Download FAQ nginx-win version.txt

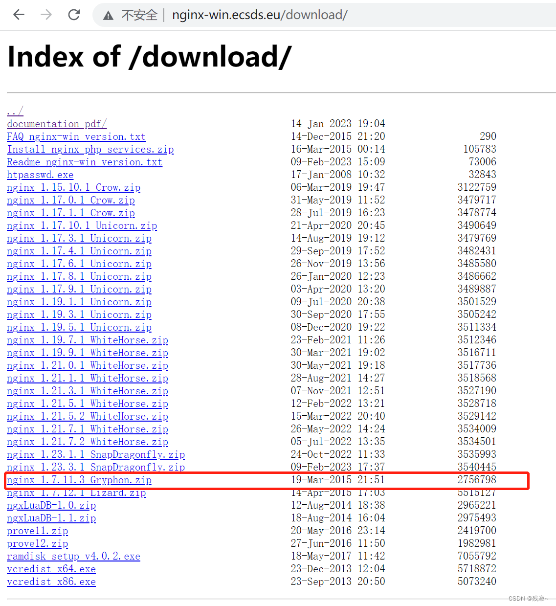(76, 136)
